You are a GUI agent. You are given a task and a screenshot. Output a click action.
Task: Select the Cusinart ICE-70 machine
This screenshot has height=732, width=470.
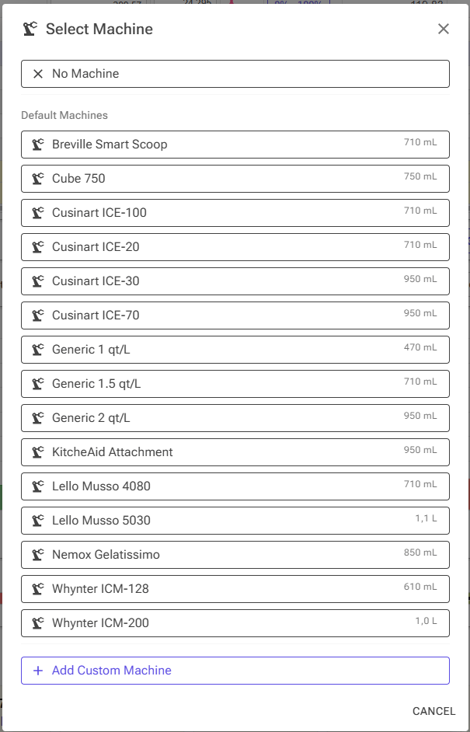(x=235, y=315)
